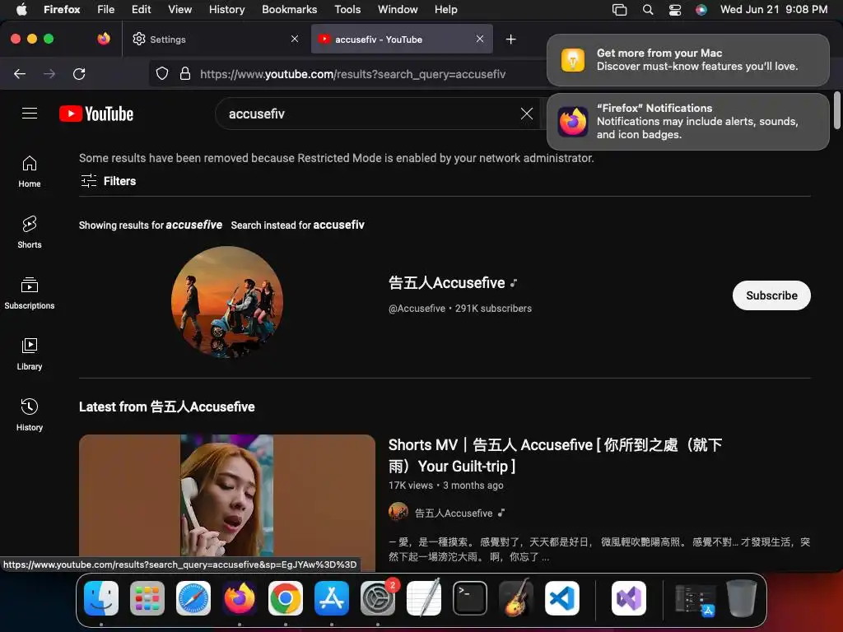Open the pinned Firefox view tab
Viewport: 843px width, 632px height.
(x=103, y=39)
